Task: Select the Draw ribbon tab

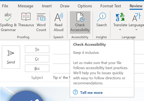Action: pyautogui.click(x=65, y=6)
